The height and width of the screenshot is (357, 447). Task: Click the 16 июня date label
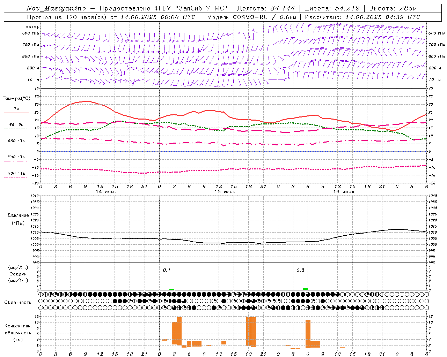(344, 192)
